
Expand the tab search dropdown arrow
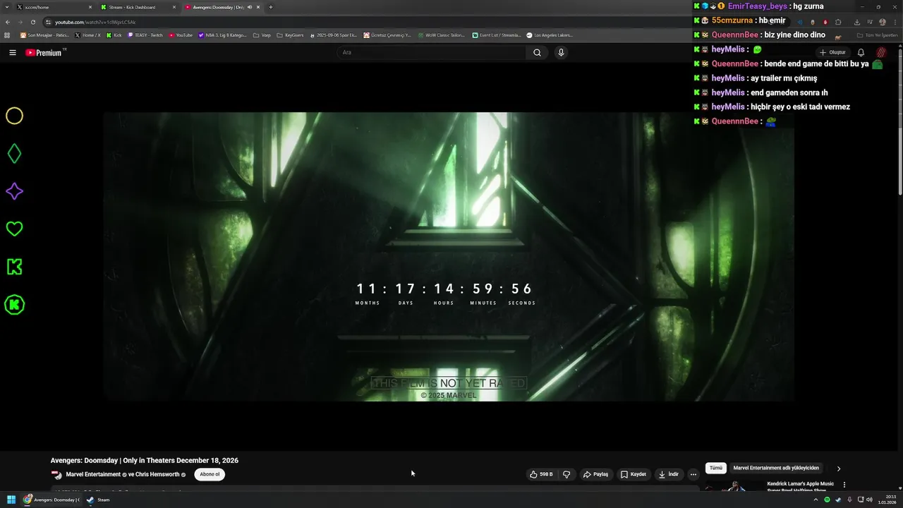click(6, 7)
